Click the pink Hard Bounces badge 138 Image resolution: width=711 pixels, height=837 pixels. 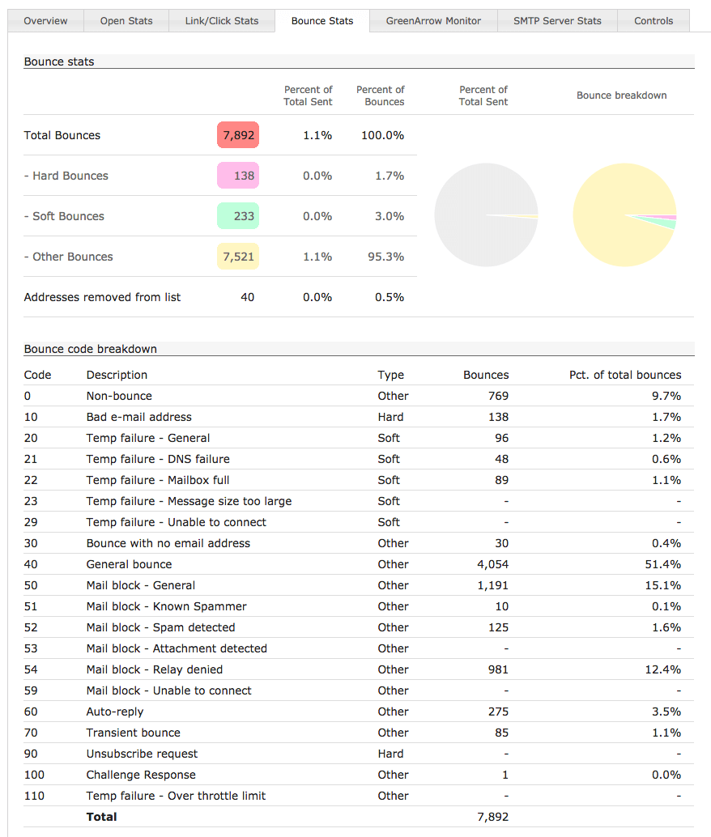pyautogui.click(x=238, y=176)
